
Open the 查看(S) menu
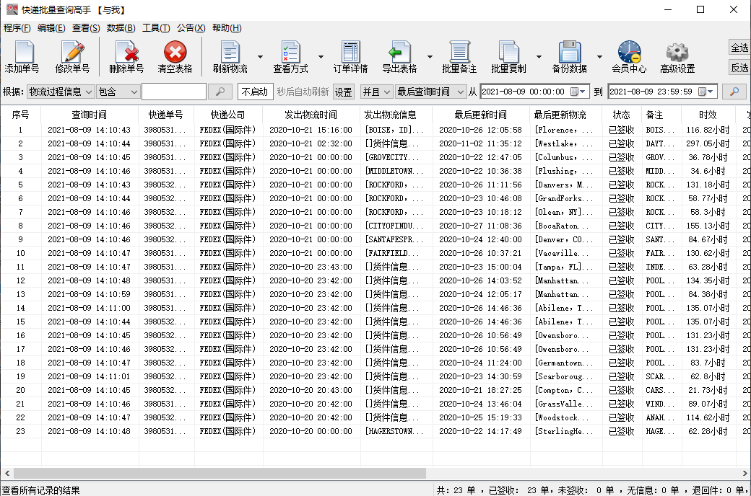(86, 27)
